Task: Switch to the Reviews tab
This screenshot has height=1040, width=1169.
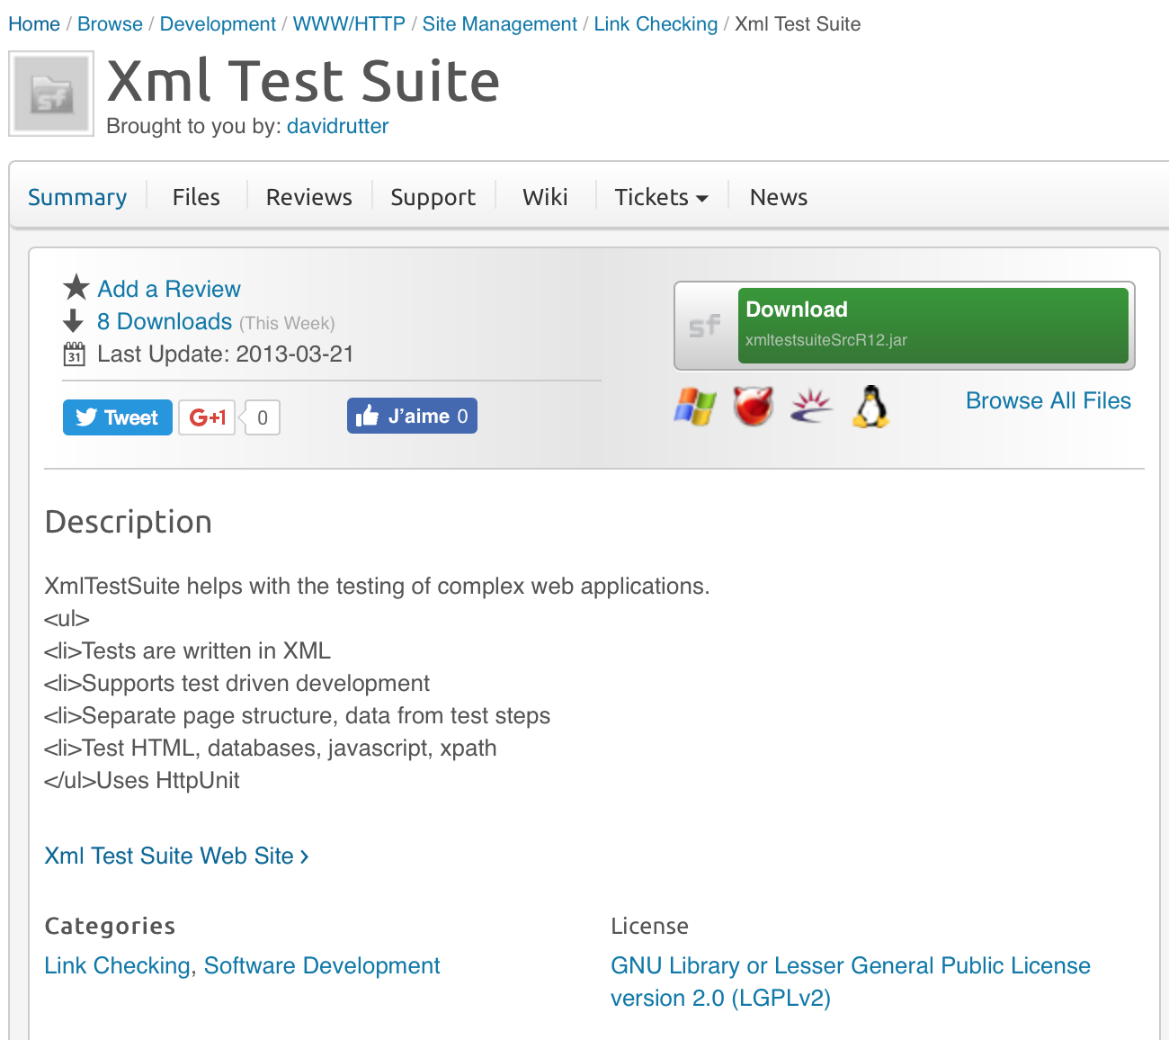Action: pyautogui.click(x=308, y=196)
